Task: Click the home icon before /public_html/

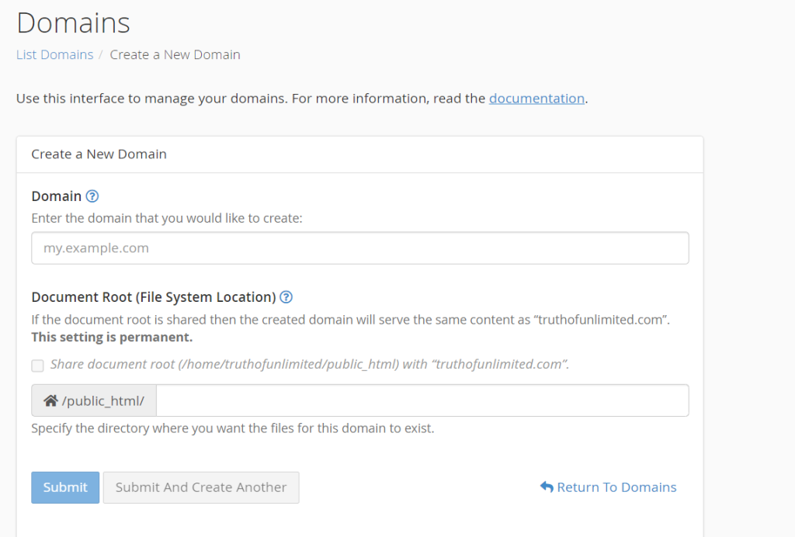Action: click(x=50, y=400)
